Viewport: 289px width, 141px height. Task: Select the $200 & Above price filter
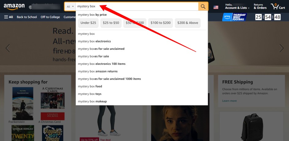[x=188, y=23]
